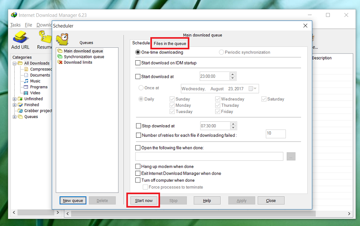Increase the stop download time spinner
360x226 pixels.
click(x=233, y=124)
